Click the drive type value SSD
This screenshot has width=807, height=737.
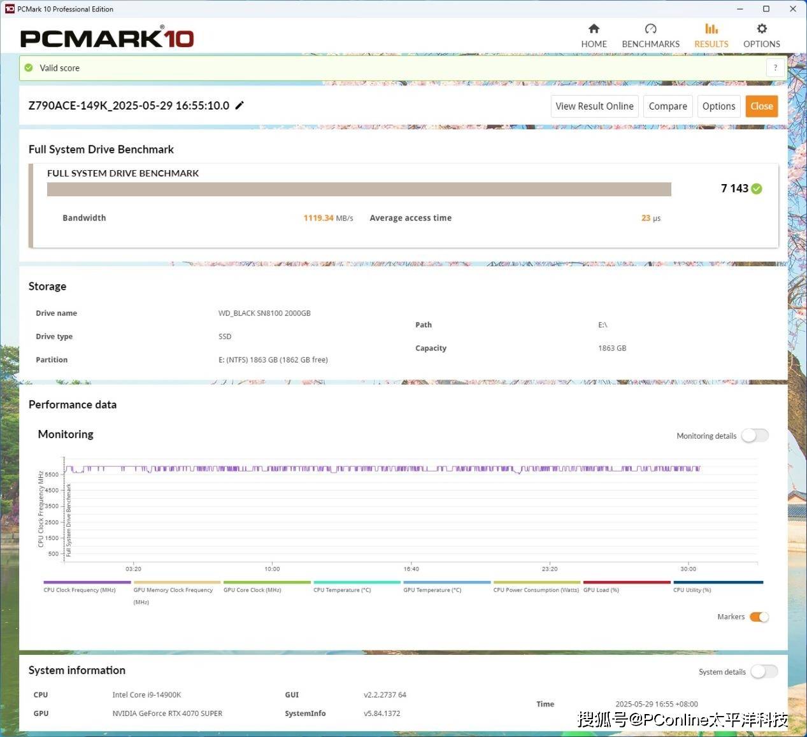pos(225,336)
